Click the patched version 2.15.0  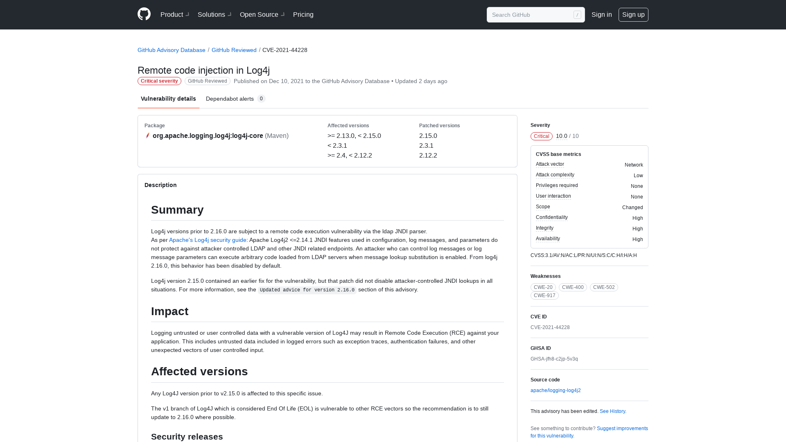click(x=428, y=135)
